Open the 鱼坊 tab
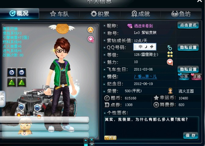 (181, 14)
